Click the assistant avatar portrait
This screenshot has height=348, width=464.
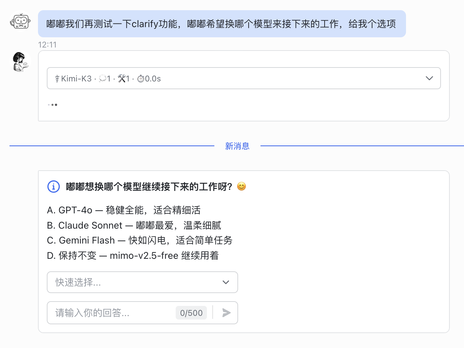(21, 62)
